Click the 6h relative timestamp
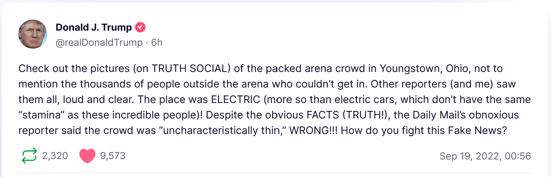This screenshot has width=552, height=177. [157, 42]
